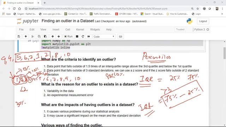The width and height of the screenshot is (226, 127).
Task: Copy selected cells icon
Action: point(39,37)
